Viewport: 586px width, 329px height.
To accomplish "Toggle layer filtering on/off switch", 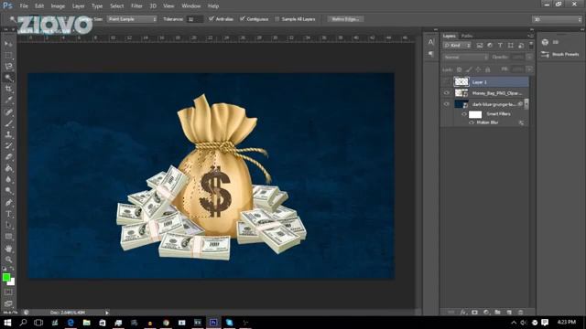I will (x=531, y=46).
